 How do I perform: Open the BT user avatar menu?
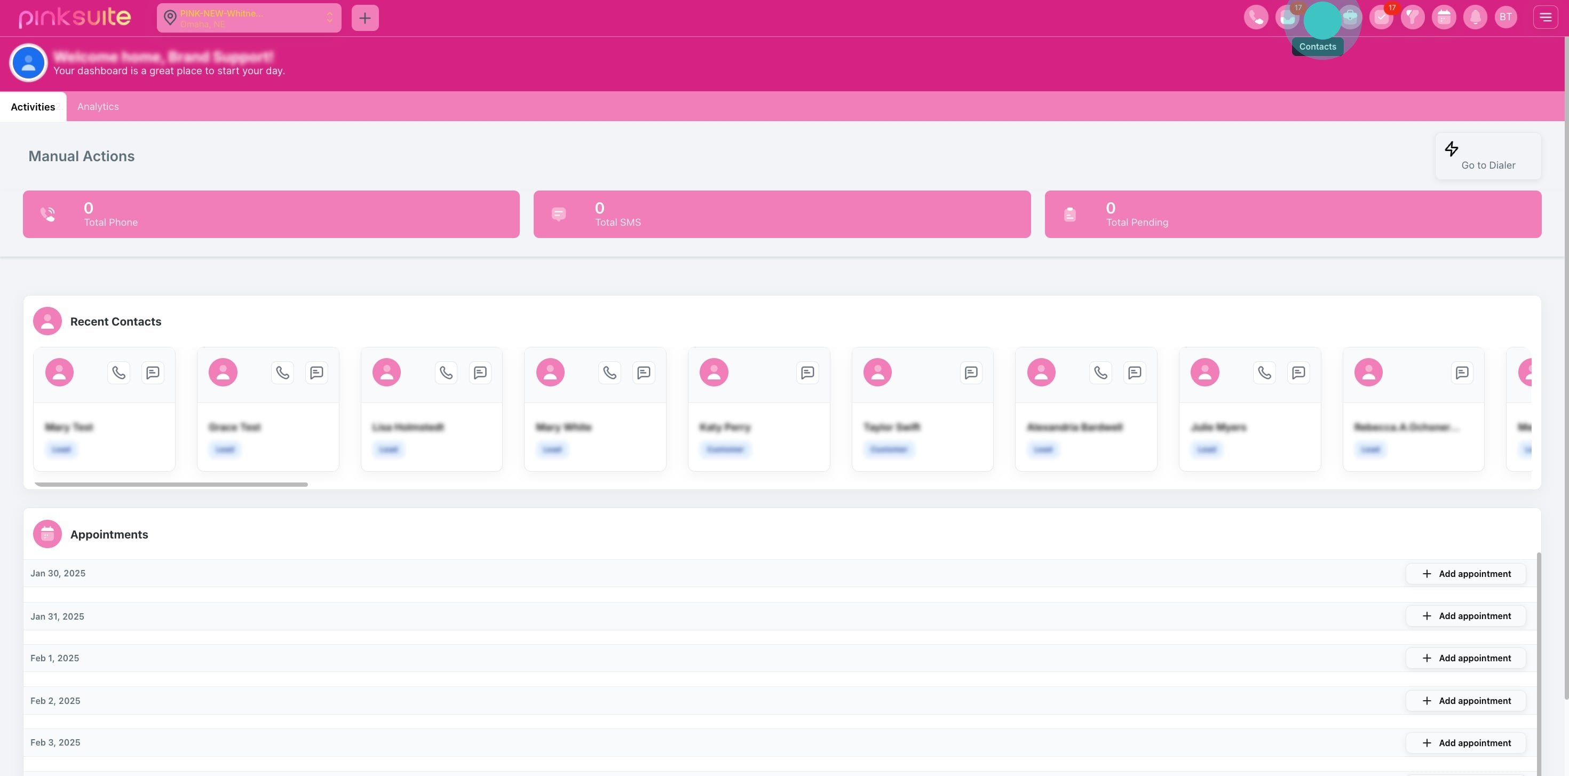[1505, 18]
